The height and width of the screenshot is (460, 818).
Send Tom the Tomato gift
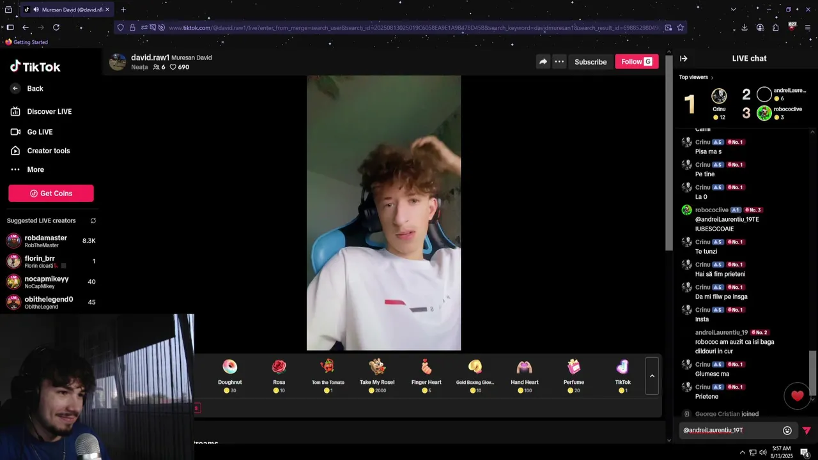[328, 375]
